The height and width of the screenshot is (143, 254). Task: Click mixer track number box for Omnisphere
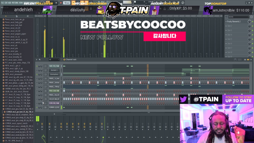[x=46, y=74]
